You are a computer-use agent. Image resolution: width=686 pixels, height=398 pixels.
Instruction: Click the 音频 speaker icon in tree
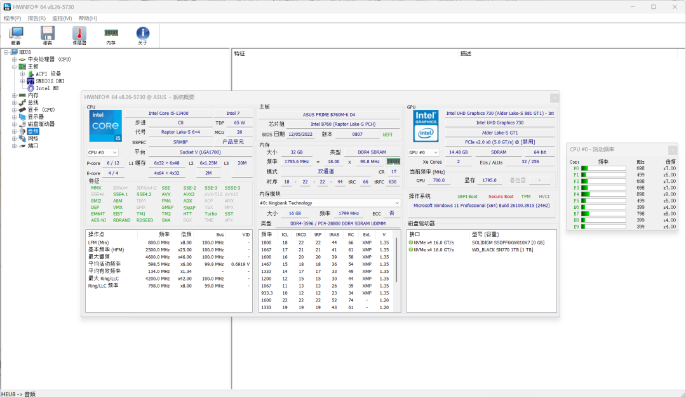[22, 131]
